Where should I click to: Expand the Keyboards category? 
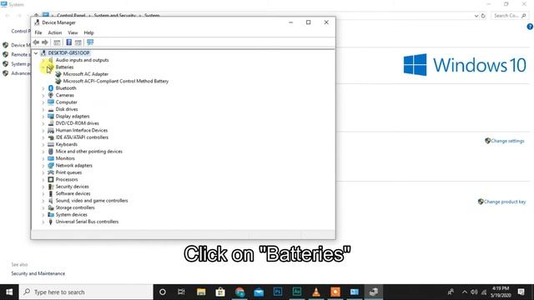43,144
